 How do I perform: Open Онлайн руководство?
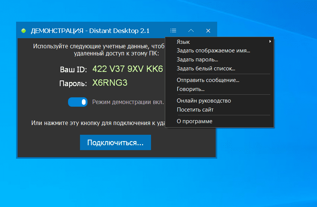pos(219,101)
